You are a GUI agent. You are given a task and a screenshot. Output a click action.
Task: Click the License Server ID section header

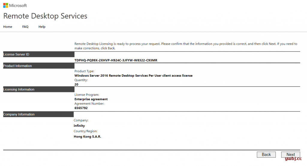(x=39, y=55)
